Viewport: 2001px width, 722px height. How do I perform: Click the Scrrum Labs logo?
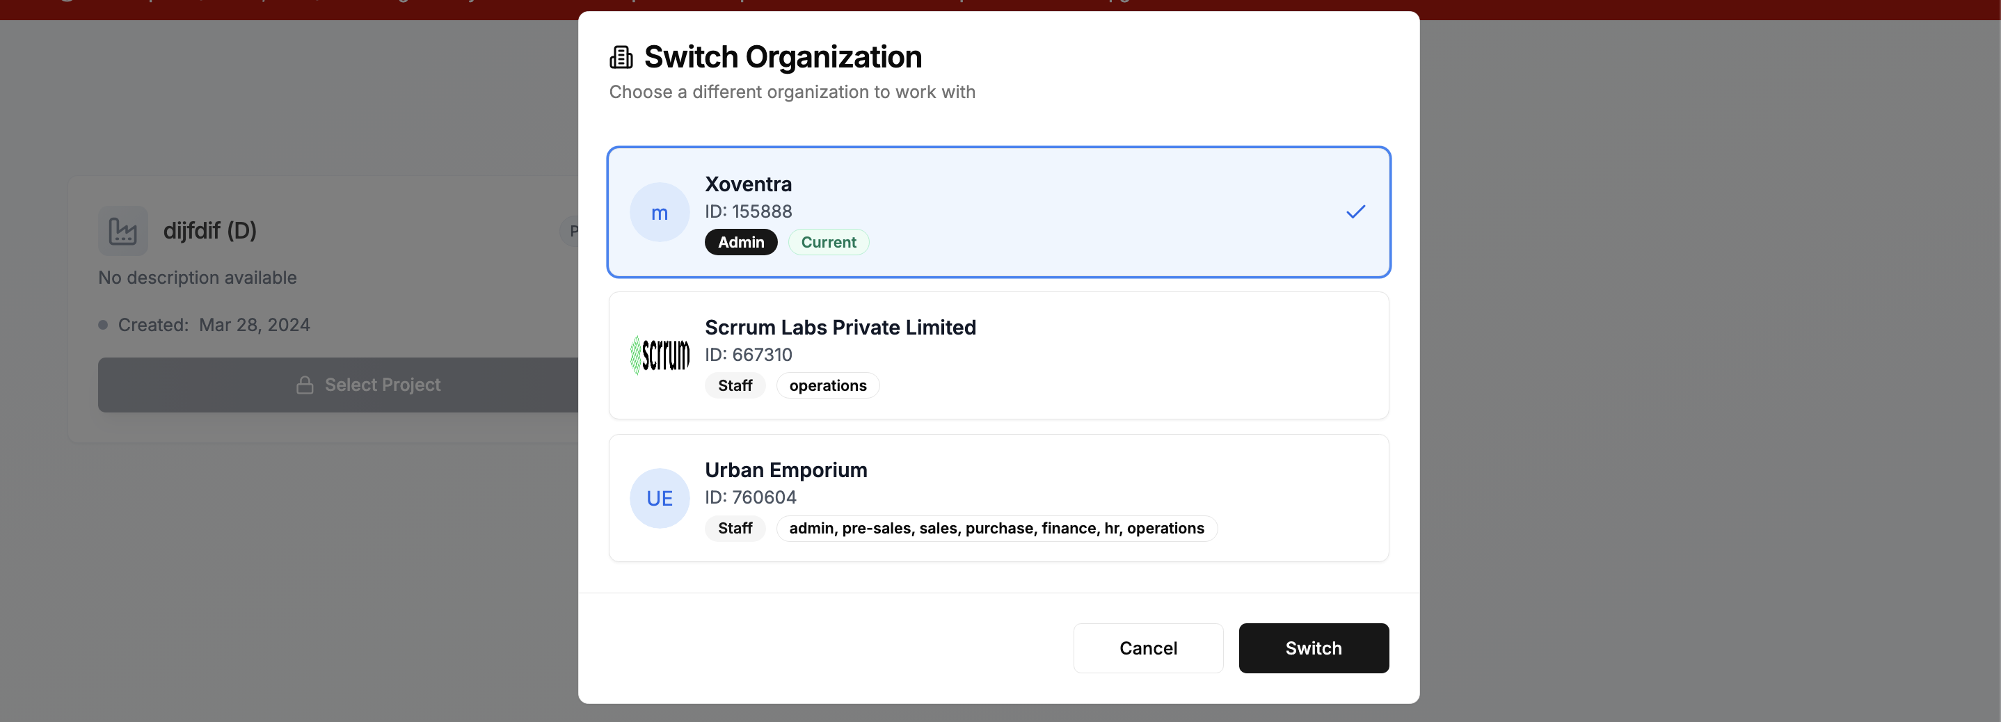(x=660, y=355)
